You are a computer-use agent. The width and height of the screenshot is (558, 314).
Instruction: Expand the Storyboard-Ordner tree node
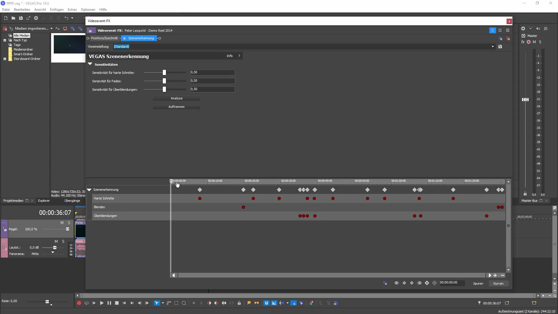5,59
